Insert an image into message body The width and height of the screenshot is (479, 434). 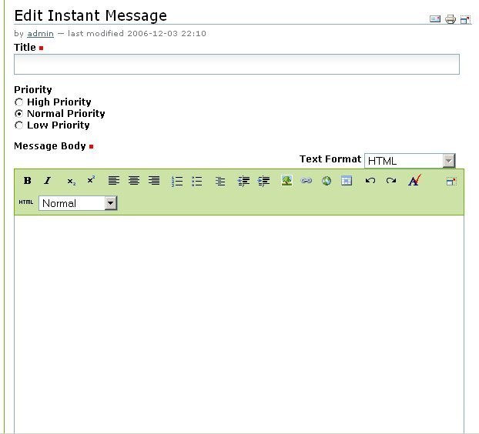click(x=286, y=181)
